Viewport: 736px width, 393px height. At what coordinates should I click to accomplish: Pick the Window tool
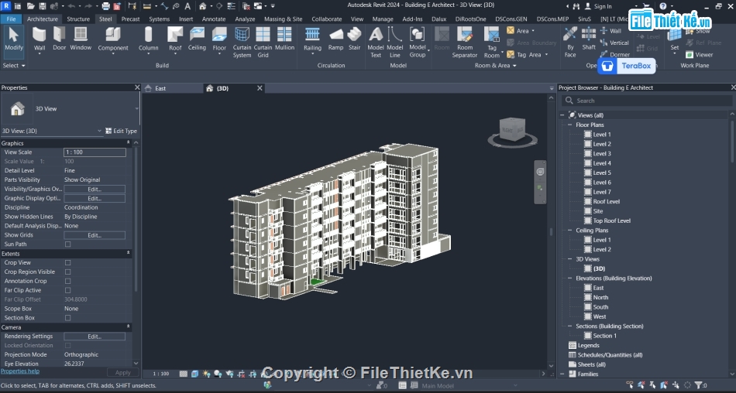click(x=81, y=39)
